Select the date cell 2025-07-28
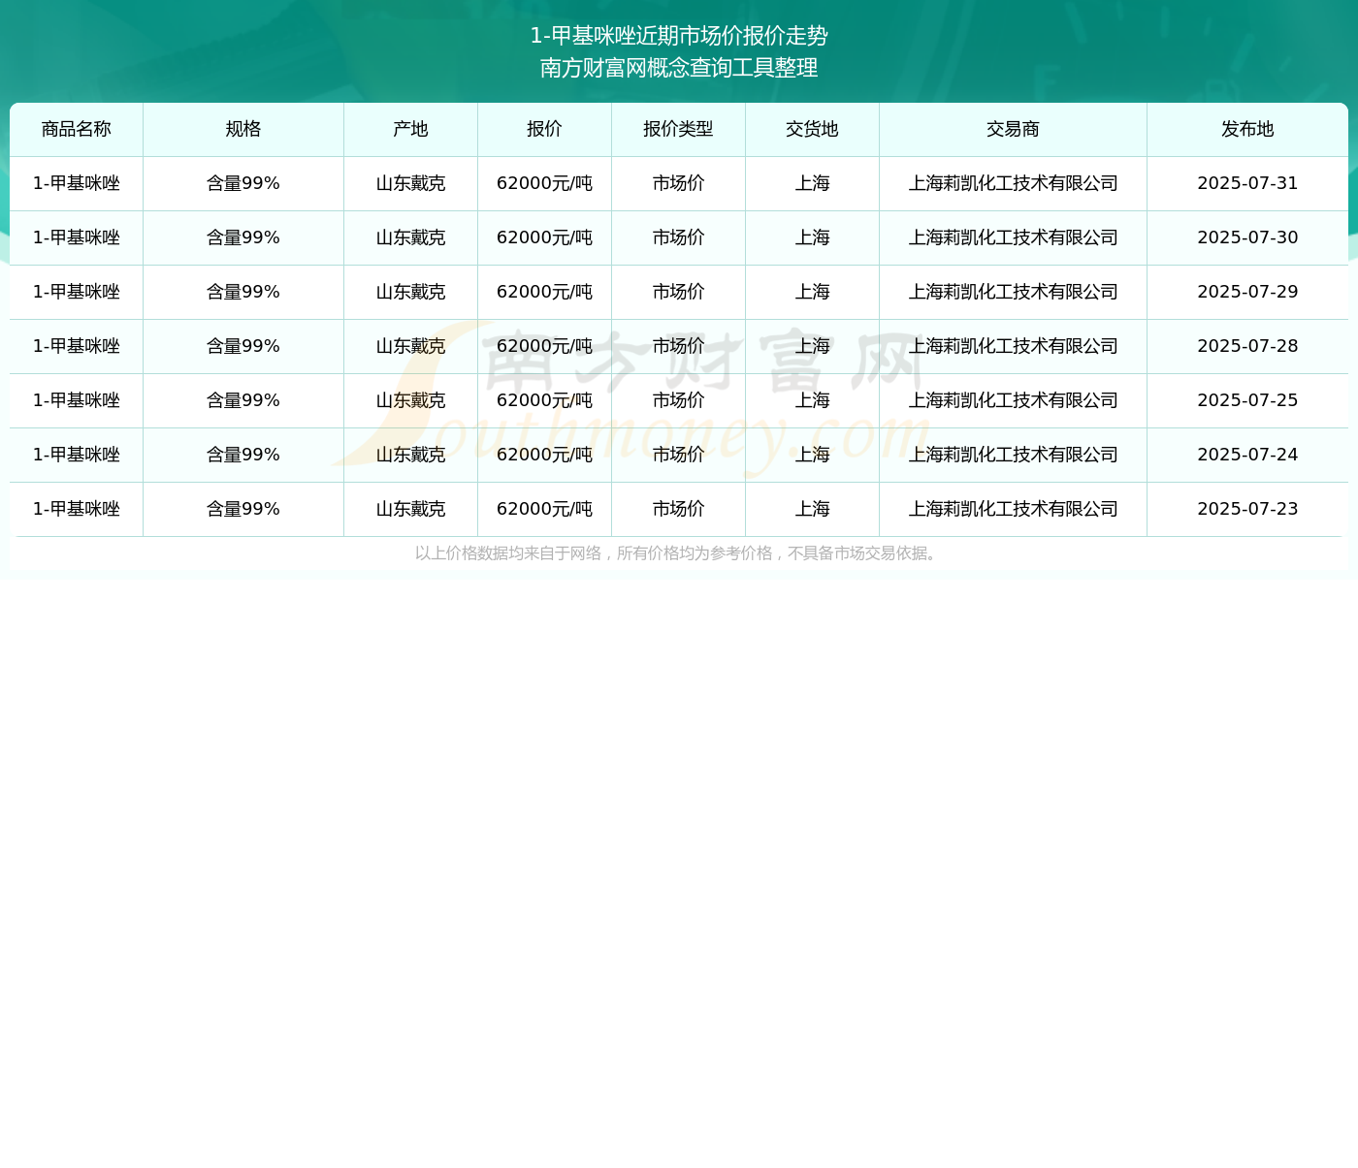The height and width of the screenshot is (1168, 1358). point(1247,346)
